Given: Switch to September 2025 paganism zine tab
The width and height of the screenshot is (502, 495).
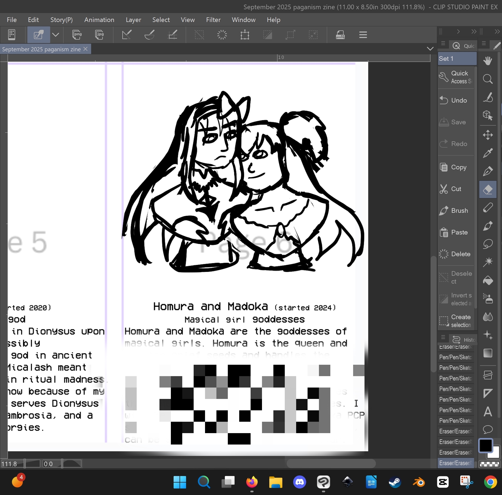Looking at the screenshot, I should (41, 49).
